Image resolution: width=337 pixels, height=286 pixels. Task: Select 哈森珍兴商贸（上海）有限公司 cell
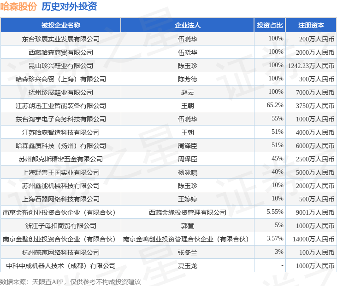[x=61, y=79]
